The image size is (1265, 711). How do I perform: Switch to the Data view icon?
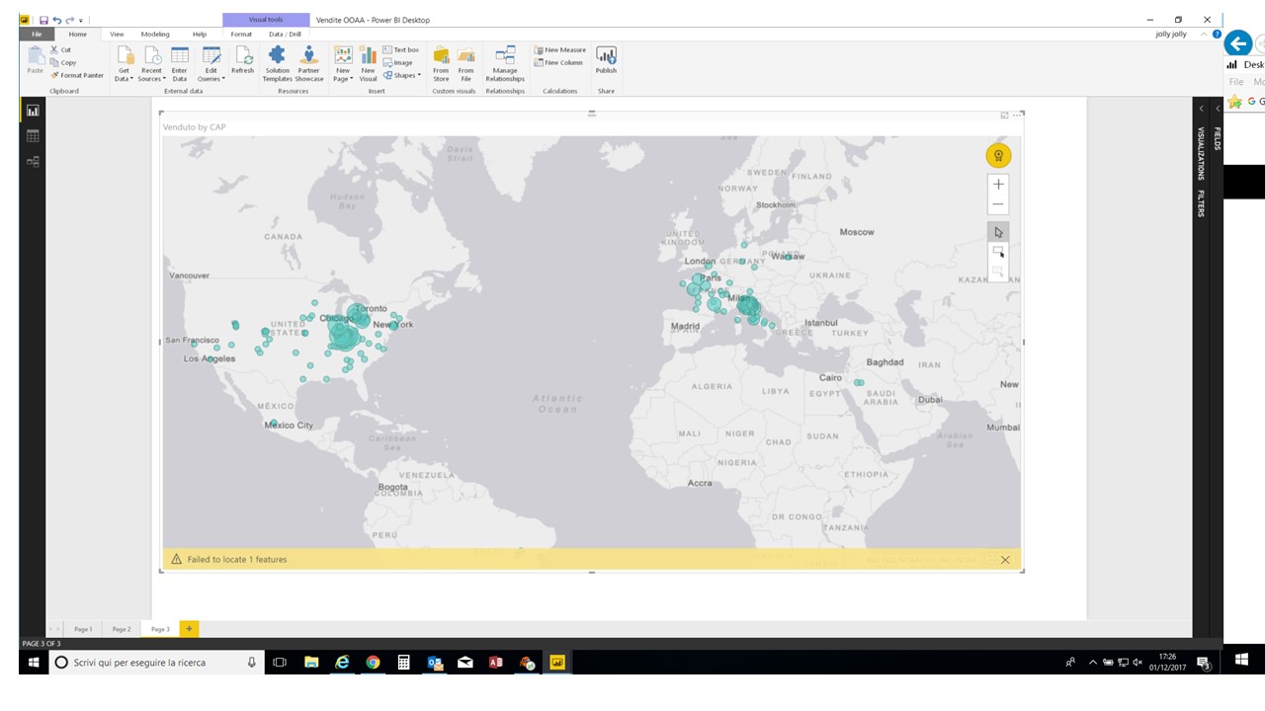(33, 136)
